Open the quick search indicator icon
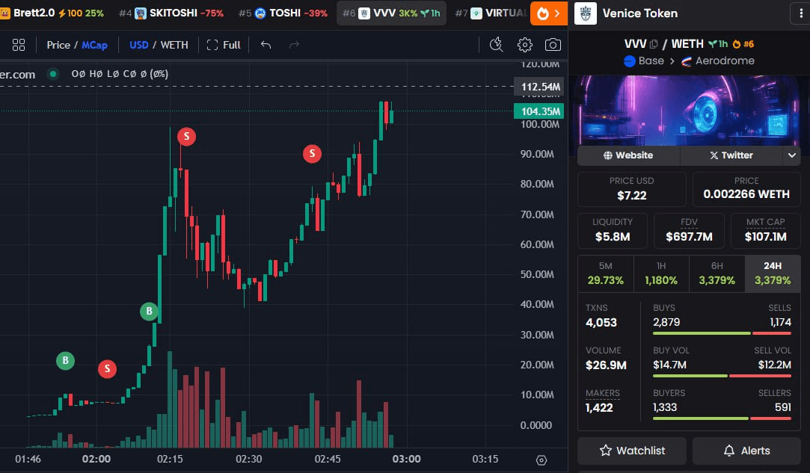 click(497, 45)
